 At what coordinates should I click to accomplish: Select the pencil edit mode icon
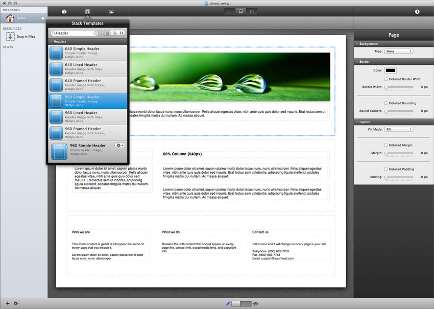pyautogui.click(x=228, y=304)
